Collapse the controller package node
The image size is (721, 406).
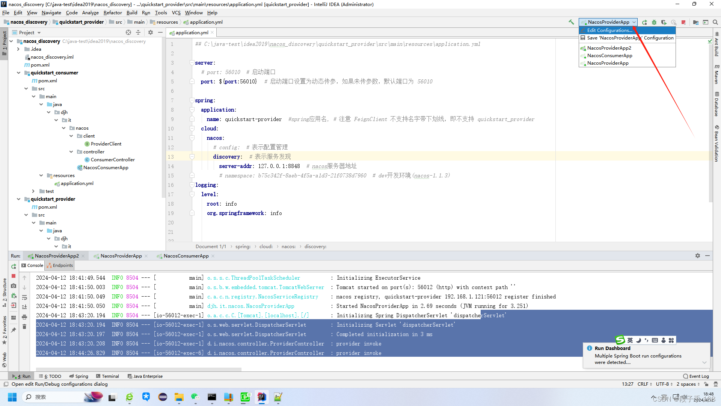[71, 152]
